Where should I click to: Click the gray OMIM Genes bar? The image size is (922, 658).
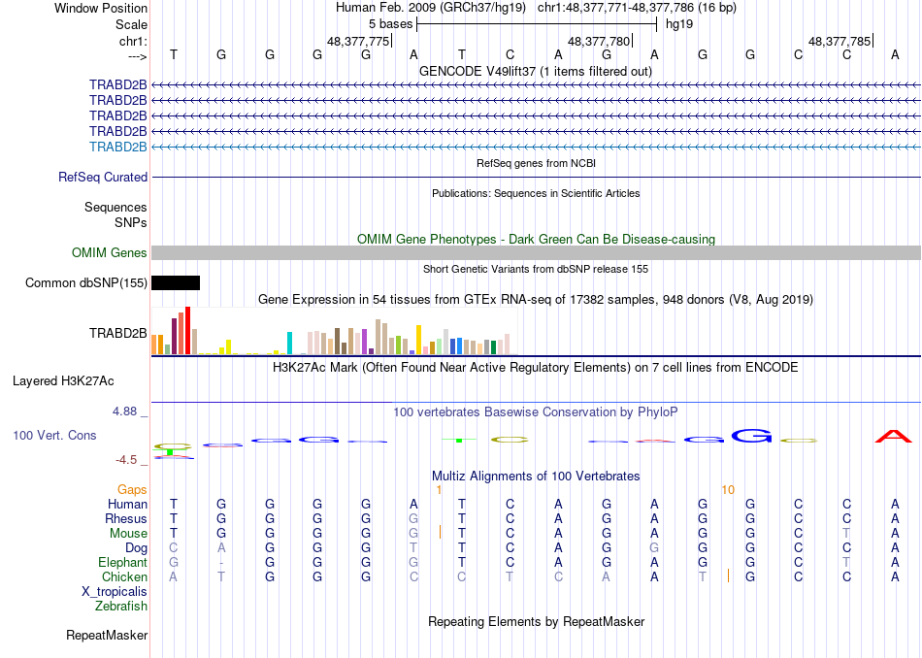pyautogui.click(x=536, y=253)
